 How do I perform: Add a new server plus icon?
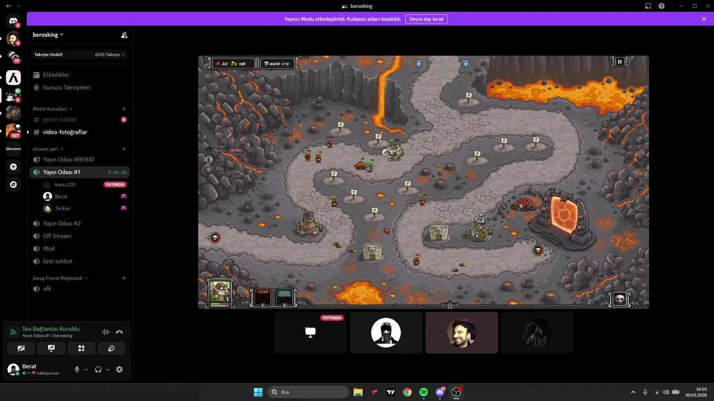13,167
